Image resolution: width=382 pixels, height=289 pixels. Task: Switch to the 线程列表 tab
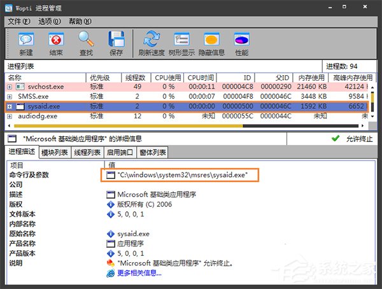tap(87, 153)
